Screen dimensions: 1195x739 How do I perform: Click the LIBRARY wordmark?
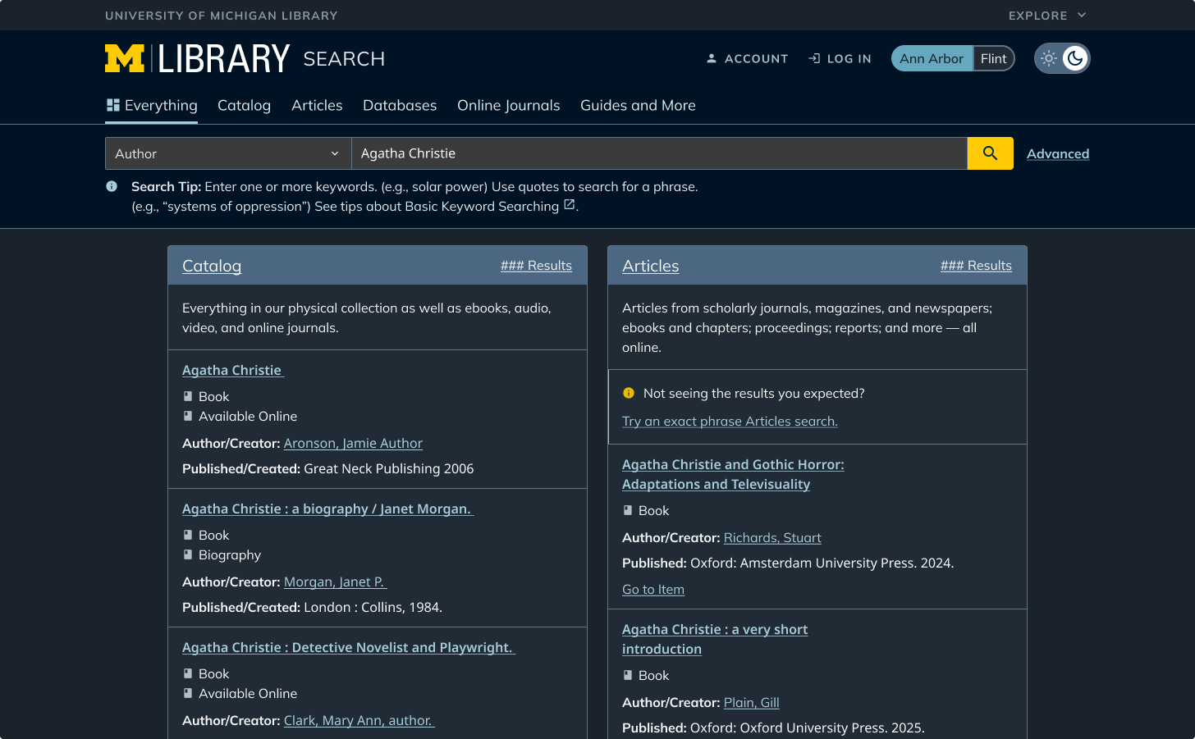pyautogui.click(x=223, y=59)
